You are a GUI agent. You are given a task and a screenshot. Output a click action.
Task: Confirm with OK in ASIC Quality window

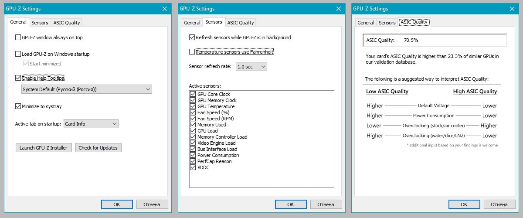click(464, 204)
